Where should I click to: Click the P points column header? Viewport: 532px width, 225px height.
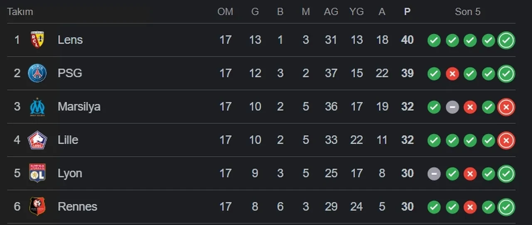point(407,12)
